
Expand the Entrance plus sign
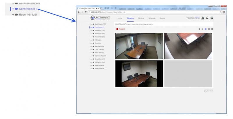pyautogui.click(x=91, y=43)
